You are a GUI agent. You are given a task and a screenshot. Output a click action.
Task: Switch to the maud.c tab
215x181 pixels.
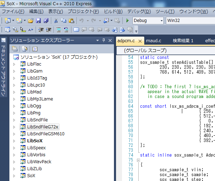click(153, 41)
